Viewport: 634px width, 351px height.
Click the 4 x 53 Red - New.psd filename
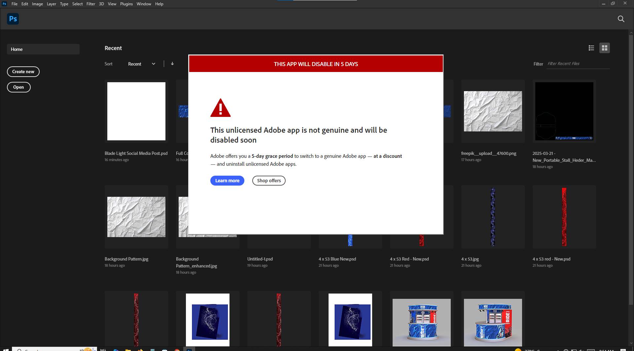click(x=409, y=259)
